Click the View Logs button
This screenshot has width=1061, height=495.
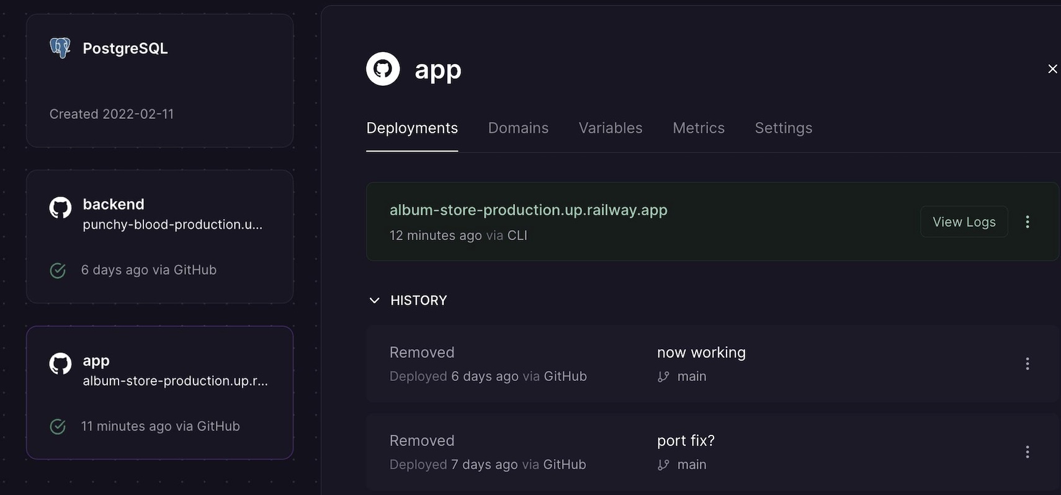coord(964,222)
